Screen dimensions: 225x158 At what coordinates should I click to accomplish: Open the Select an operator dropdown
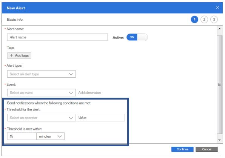tap(42, 118)
